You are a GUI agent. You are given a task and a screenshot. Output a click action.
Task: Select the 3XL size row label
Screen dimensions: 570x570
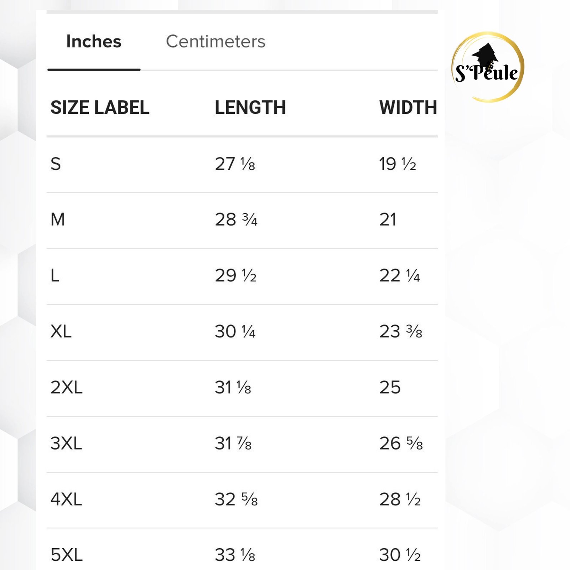click(66, 444)
